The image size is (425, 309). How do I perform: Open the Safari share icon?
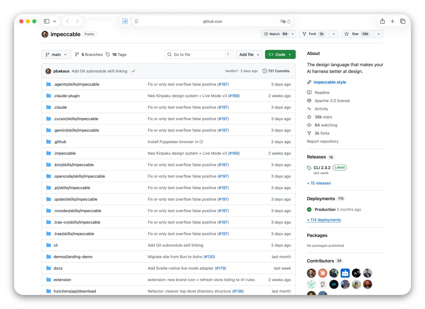click(x=382, y=21)
